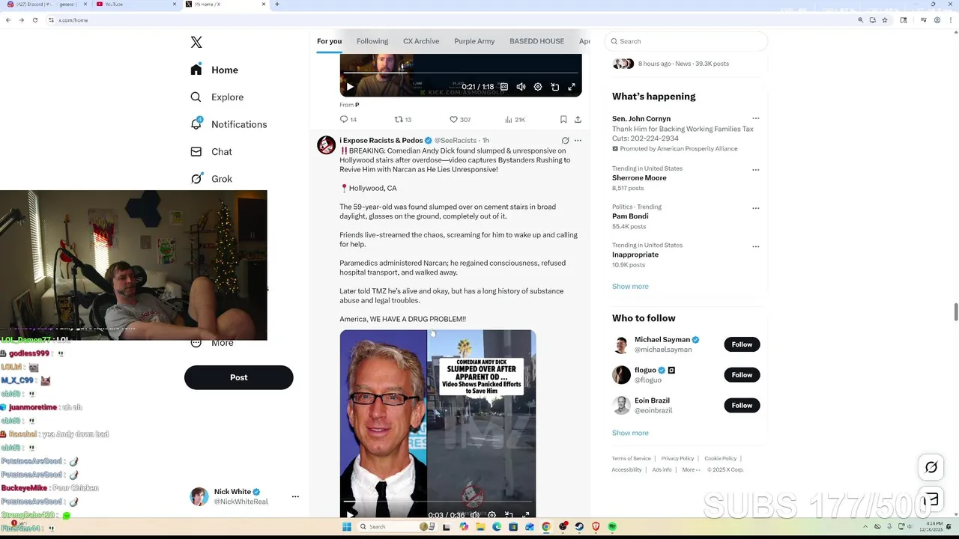
Task: Open the Privacy Policy link
Action: click(x=677, y=458)
